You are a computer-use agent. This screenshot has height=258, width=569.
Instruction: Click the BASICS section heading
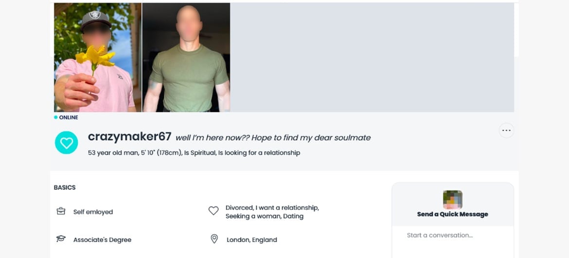pos(65,187)
